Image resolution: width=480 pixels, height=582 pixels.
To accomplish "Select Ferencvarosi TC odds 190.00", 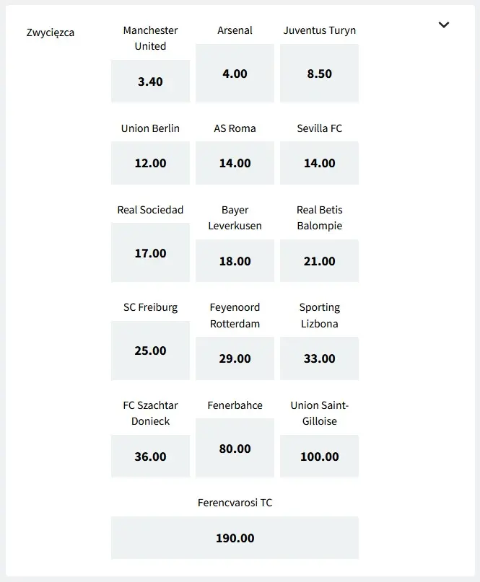I will 235,538.
